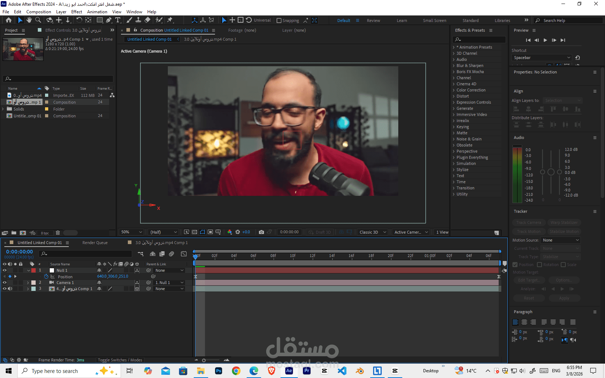Select the Zoom tool
The width and height of the screenshot is (605, 378).
(x=38, y=20)
